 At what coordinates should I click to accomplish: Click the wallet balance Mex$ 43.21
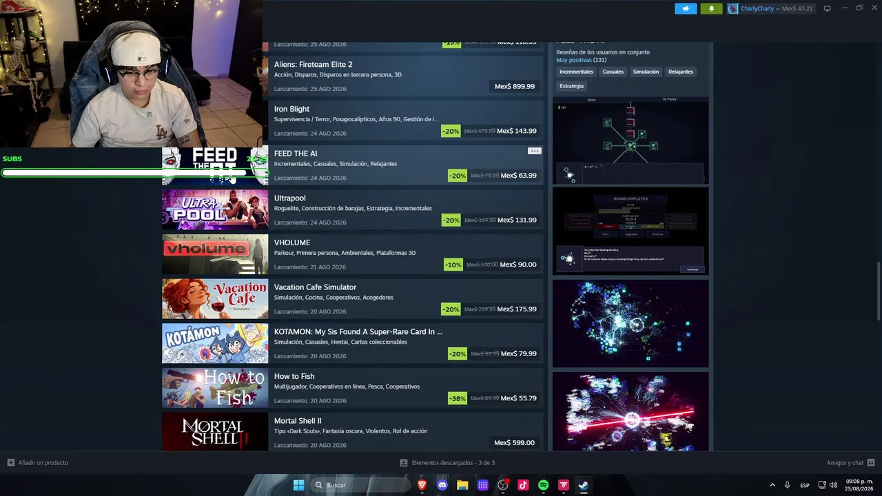[x=797, y=9]
